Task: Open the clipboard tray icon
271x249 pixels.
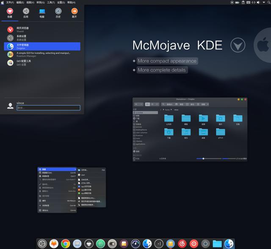Action: [x=243, y=2]
